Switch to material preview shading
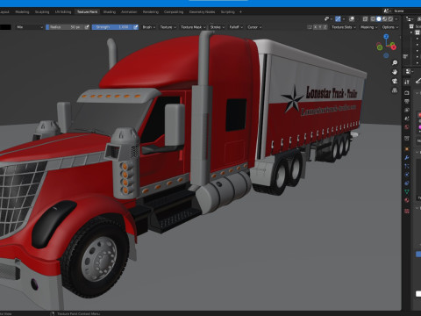Screen dimensions: 421x316 (x=385, y=19)
